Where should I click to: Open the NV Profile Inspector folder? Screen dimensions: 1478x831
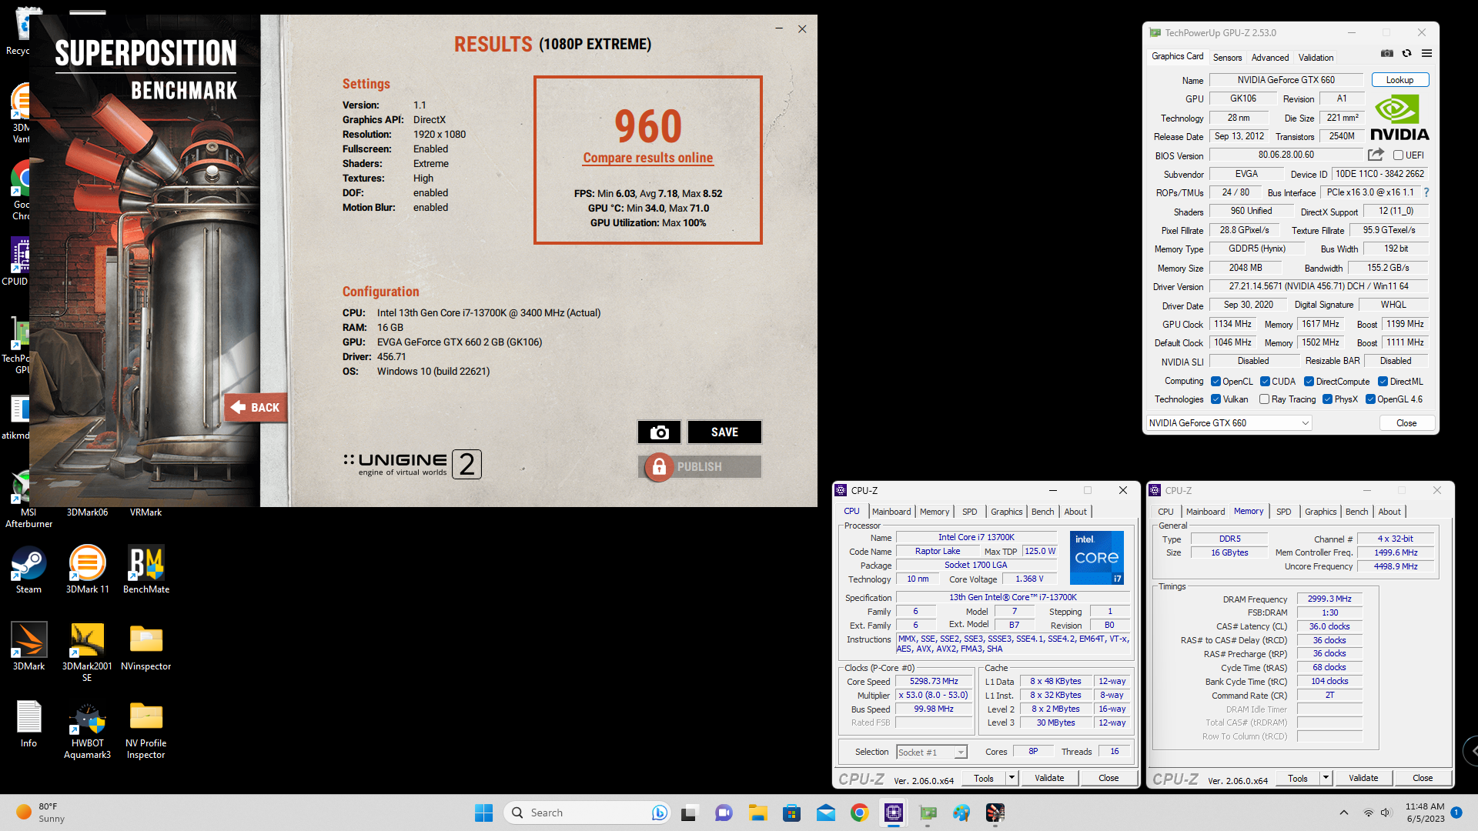146,729
